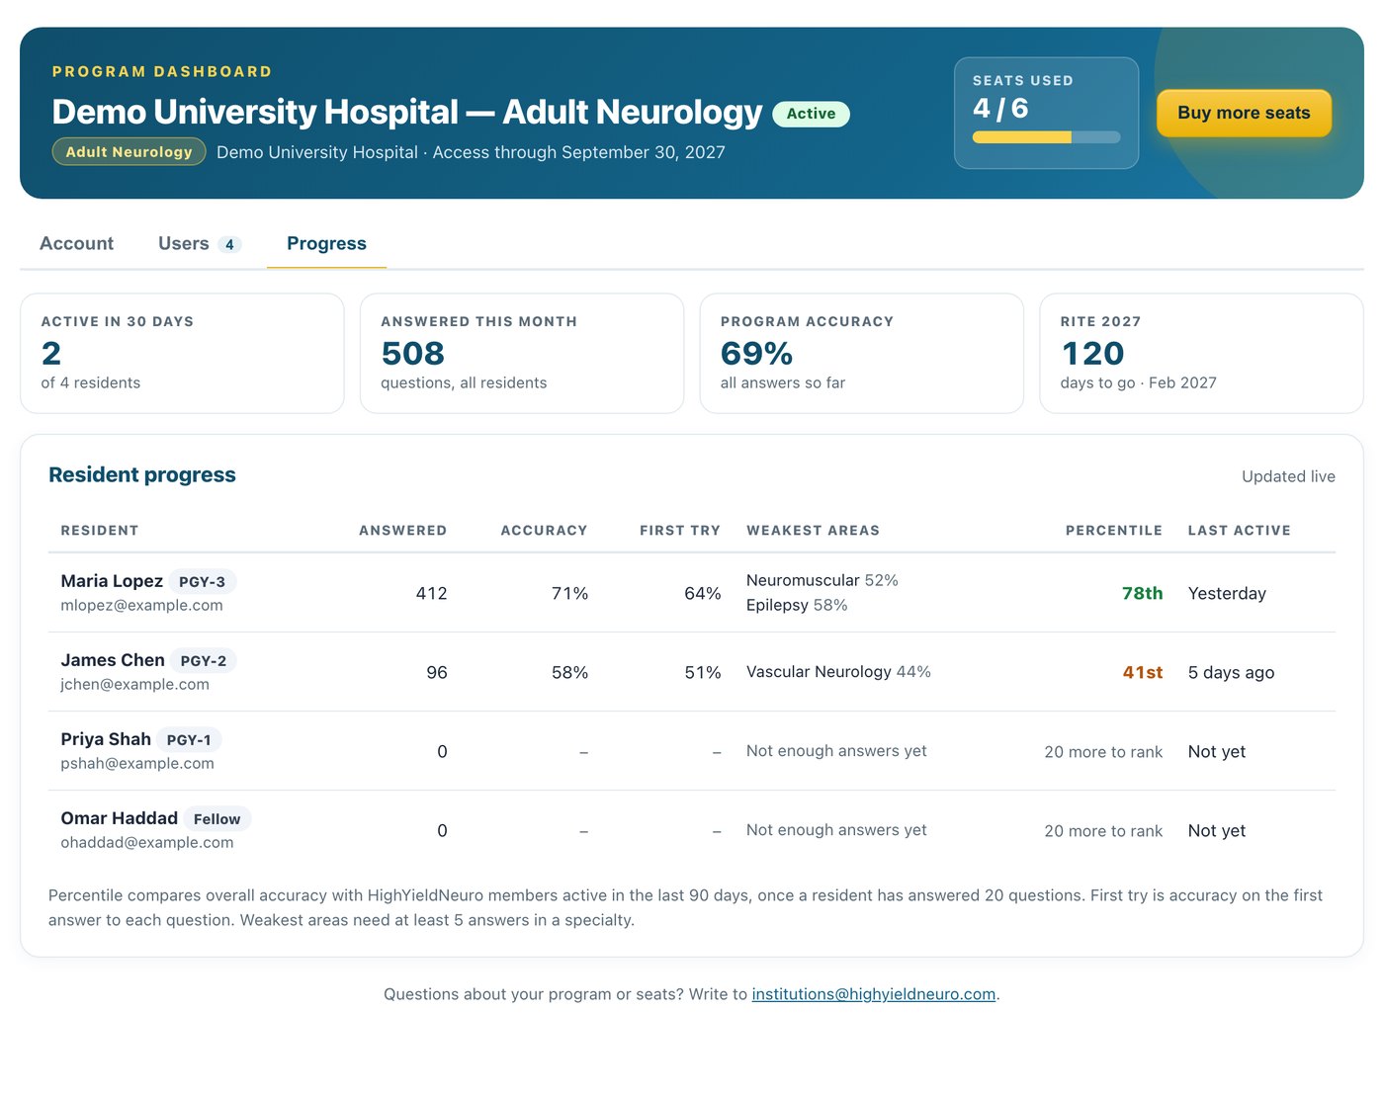Viewport: 1384px width, 1096px height.
Task: Click the pshah@example.com email
Action: click(x=137, y=764)
